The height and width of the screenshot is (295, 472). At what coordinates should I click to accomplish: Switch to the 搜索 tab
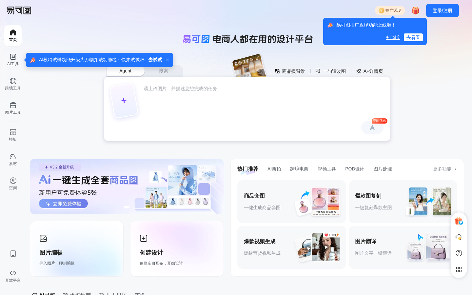(x=163, y=71)
